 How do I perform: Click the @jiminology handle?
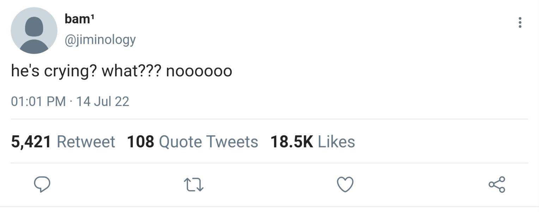(x=100, y=40)
